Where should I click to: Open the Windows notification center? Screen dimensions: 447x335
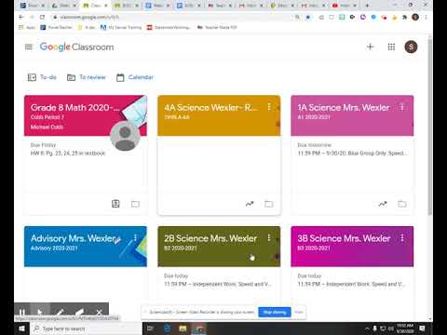point(422,328)
